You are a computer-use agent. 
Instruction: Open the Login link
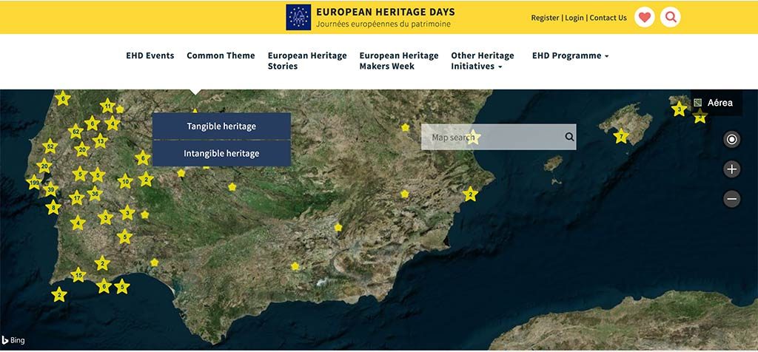tap(574, 18)
